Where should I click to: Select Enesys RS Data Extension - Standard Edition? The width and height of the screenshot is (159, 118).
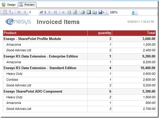point(40,68)
